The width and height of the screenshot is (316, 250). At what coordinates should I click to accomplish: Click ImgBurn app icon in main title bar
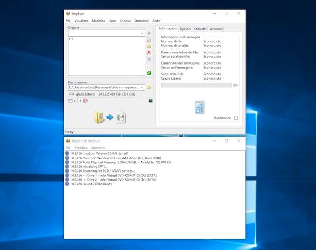68,13
